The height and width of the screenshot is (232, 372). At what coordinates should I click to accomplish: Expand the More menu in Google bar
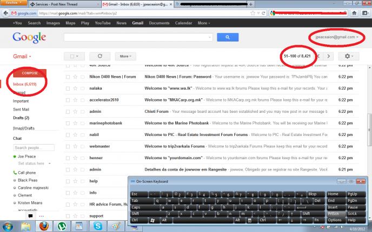(204, 23)
